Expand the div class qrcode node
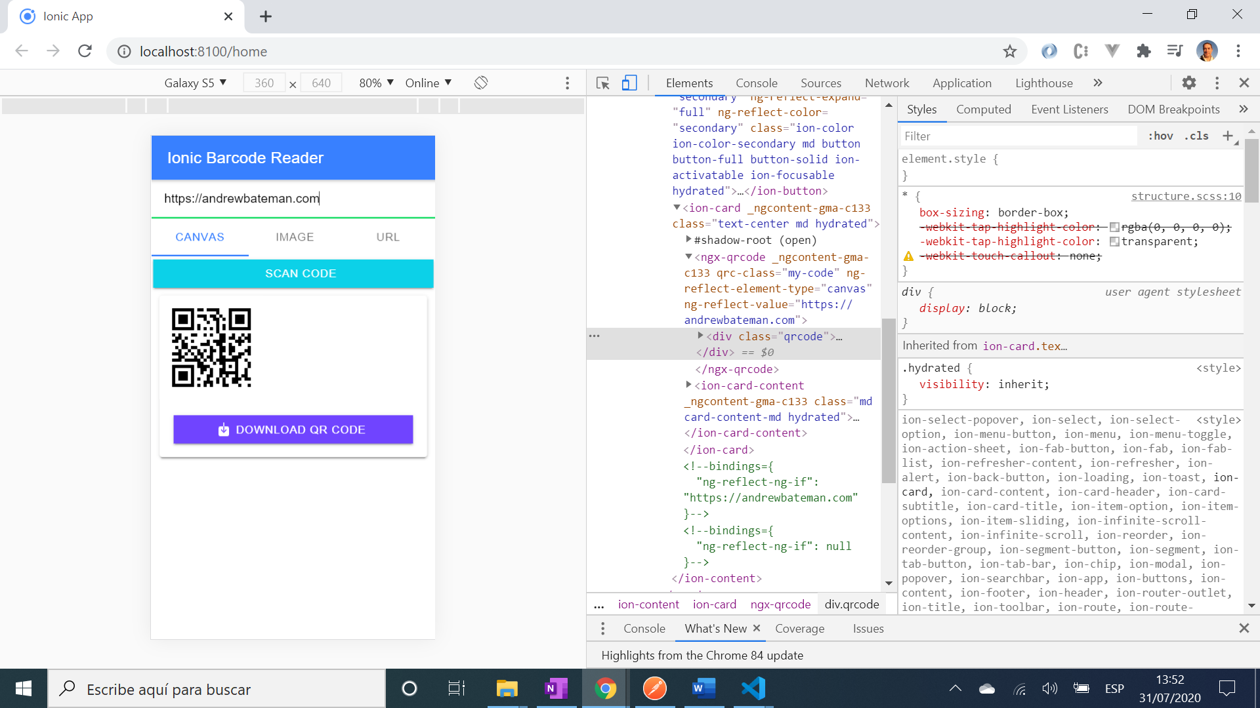 (700, 336)
